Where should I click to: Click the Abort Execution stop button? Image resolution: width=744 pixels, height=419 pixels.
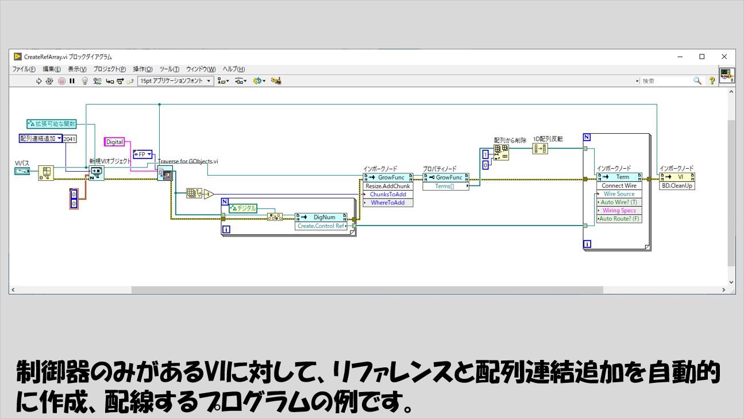[x=61, y=81]
